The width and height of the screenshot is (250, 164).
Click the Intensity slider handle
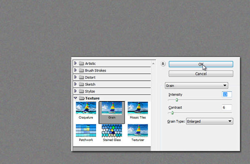177,100
